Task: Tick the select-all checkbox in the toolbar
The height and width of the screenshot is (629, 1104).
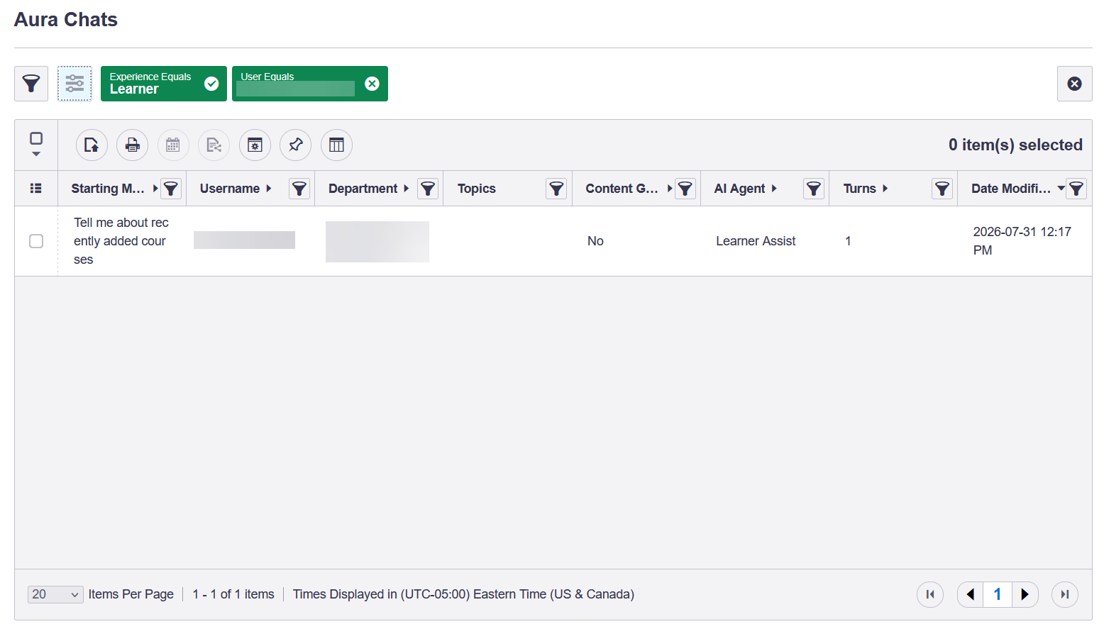Action: click(x=36, y=138)
